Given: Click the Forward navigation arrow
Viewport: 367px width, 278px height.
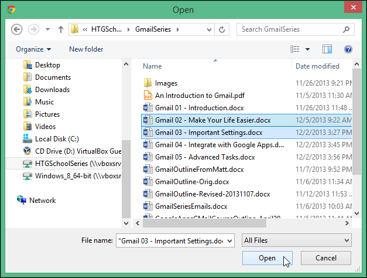Looking at the screenshot, I should click(33, 29).
